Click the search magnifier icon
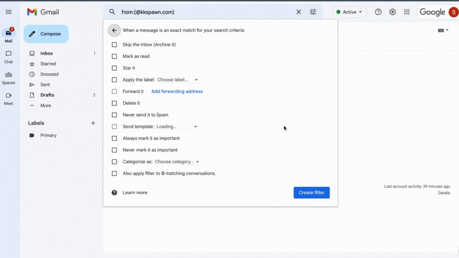The height and width of the screenshot is (258, 459). click(112, 12)
